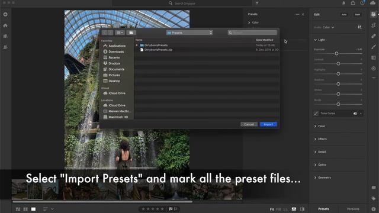Switch to detail single-photo view
The image size is (379, 213).
(x=33, y=209)
